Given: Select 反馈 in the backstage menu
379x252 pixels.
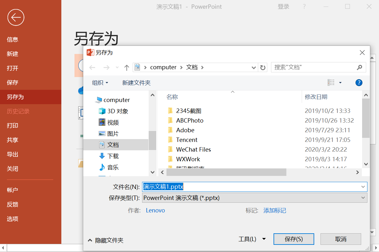Looking at the screenshot, I should [x=13, y=204].
